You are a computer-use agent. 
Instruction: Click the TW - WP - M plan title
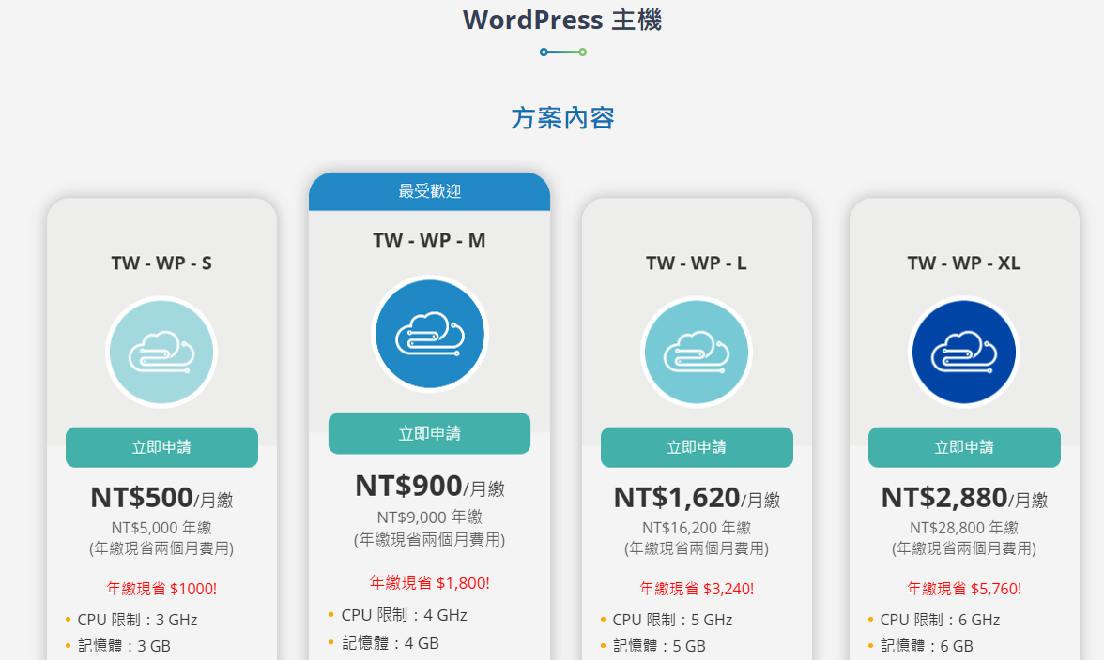coord(430,240)
